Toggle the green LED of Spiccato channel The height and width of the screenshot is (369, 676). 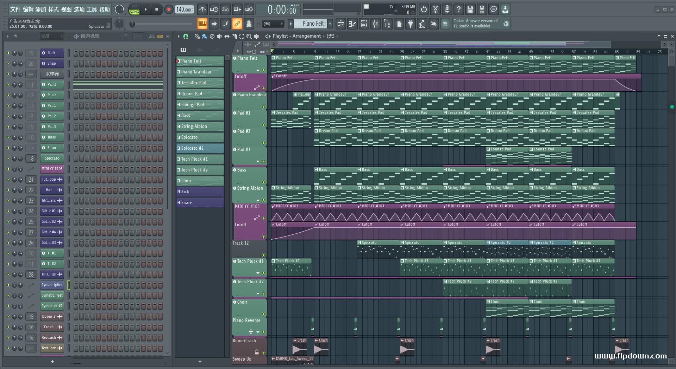[x=8, y=158]
